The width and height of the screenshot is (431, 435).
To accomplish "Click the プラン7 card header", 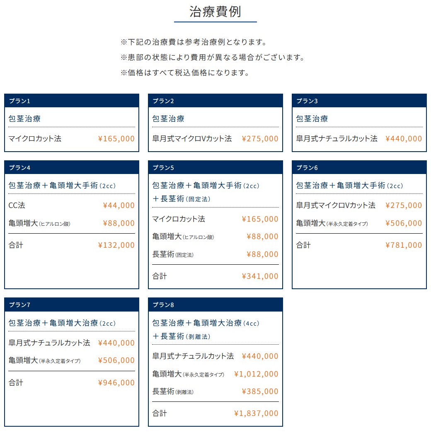I will [x=72, y=305].
